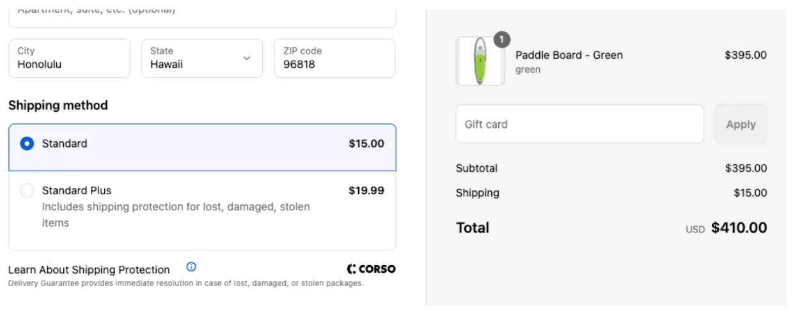Click the quantity badge on product thumbnail

(502, 40)
